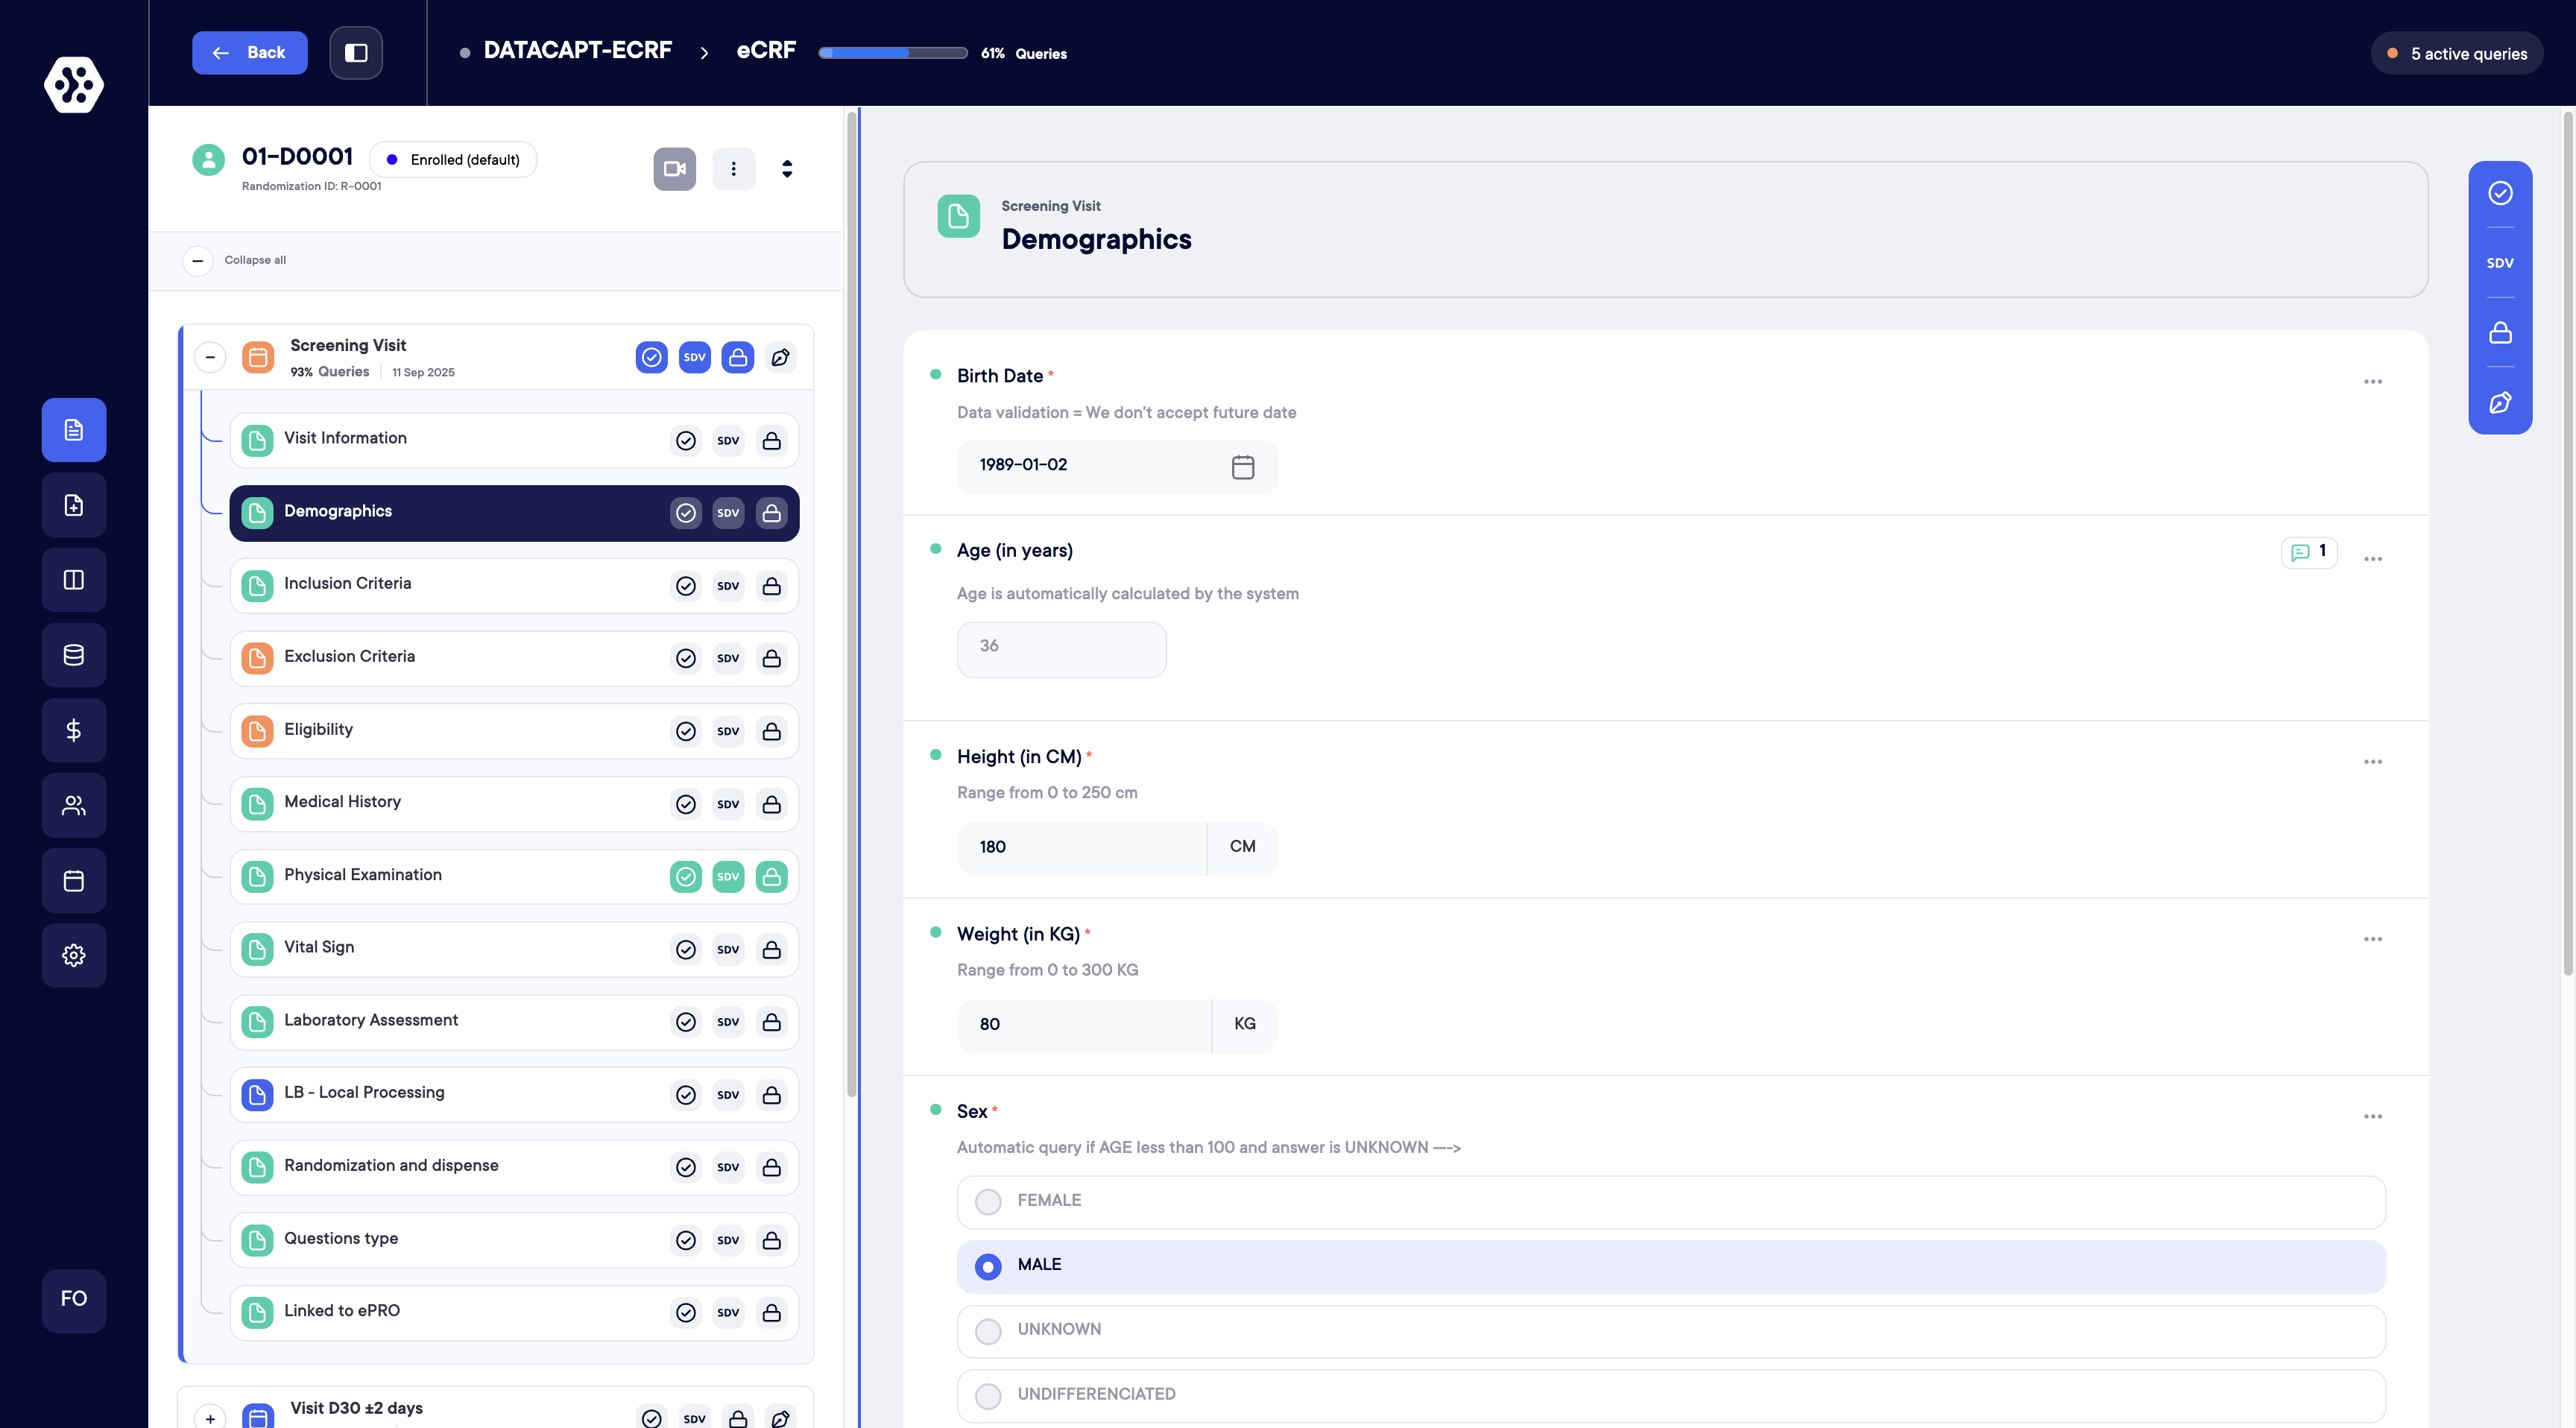Click the lock icon on the Visit Information row
The width and height of the screenshot is (2576, 1428).
771,441
